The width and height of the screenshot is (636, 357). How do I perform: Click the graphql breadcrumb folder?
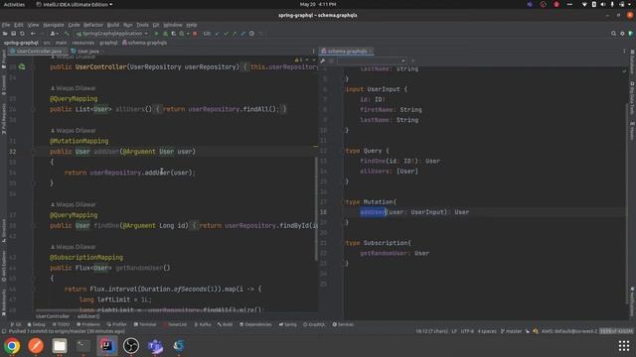108,43
